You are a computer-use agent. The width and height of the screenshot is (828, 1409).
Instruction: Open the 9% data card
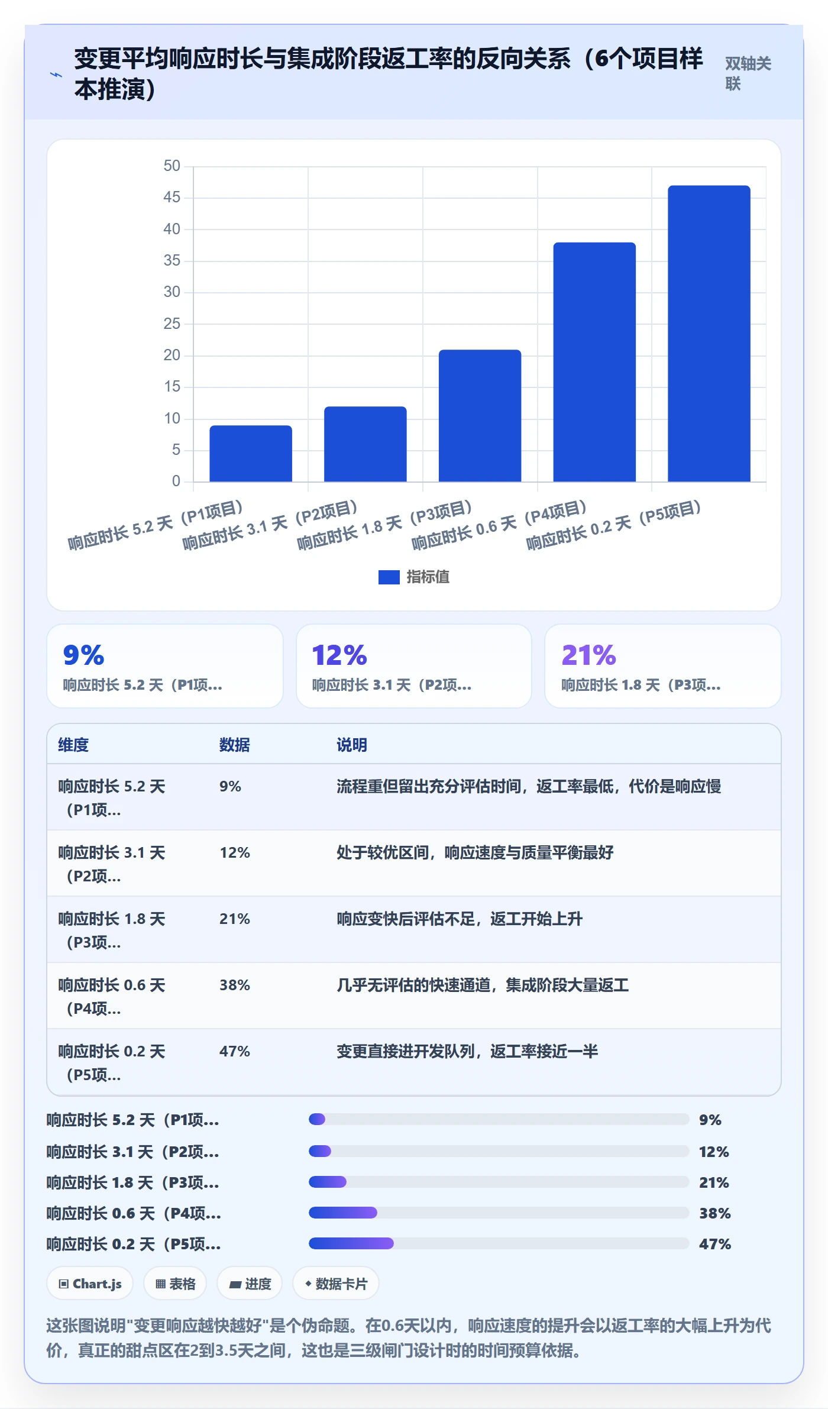pos(165,666)
